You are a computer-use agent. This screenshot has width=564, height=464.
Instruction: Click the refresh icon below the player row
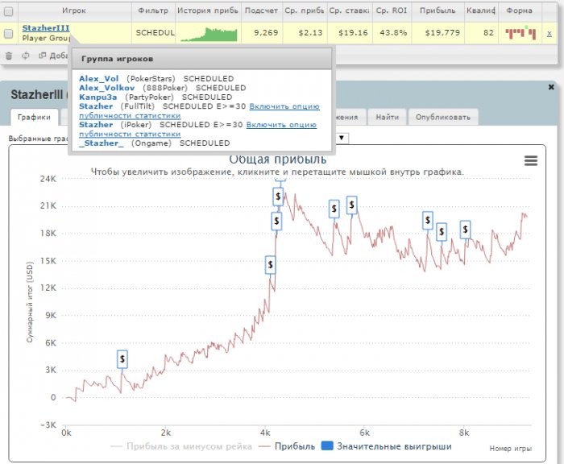click(26, 56)
